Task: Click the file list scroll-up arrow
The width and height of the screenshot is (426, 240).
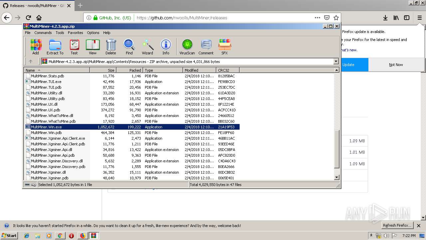Action: (337, 70)
